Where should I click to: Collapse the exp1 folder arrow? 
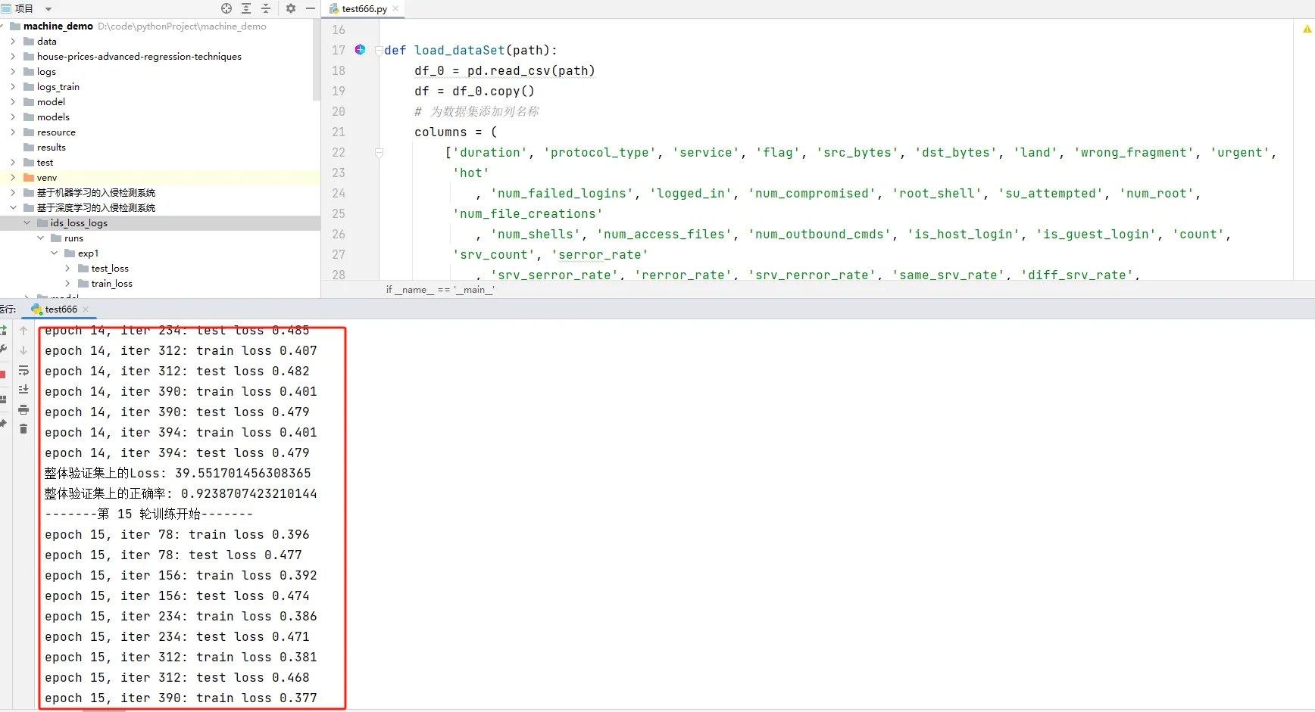click(54, 253)
